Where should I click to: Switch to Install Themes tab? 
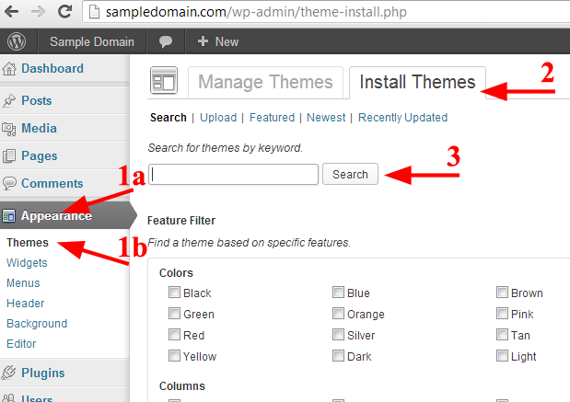(417, 82)
